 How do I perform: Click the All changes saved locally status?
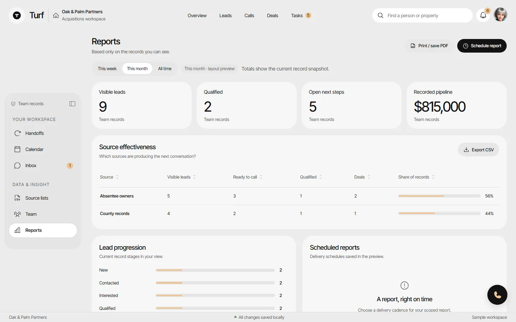pyautogui.click(x=259, y=317)
